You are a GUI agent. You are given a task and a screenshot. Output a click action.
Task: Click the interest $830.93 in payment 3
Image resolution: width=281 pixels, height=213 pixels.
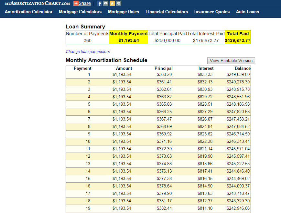click(x=205, y=90)
